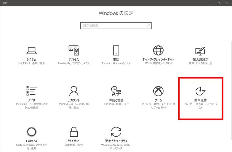232x152 pixels.
Task: Minimize the 設定 window
Action: [x=210, y=3]
